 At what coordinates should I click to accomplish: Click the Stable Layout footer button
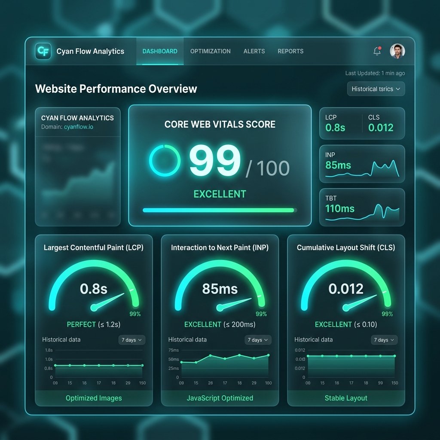[346, 398]
